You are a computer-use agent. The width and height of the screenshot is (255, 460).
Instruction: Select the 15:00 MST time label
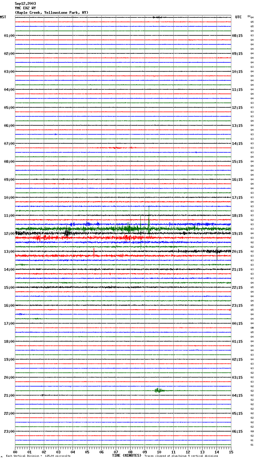click(9, 288)
